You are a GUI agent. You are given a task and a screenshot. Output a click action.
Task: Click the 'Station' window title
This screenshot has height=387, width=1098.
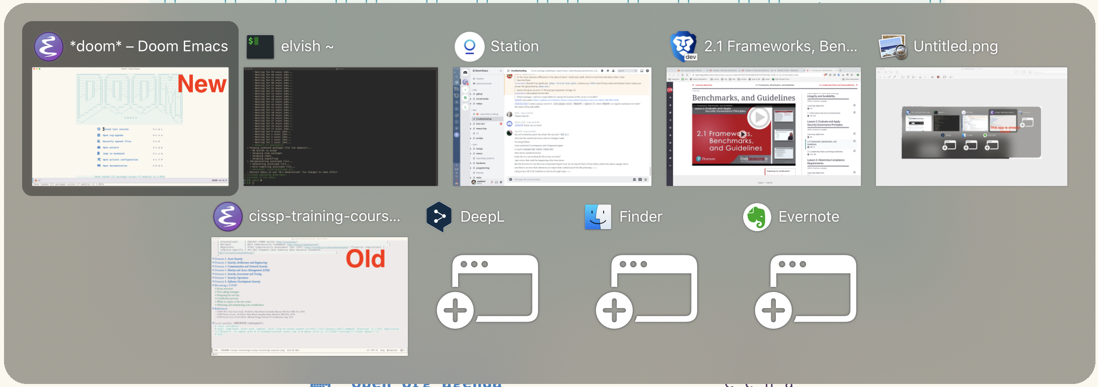pos(515,46)
